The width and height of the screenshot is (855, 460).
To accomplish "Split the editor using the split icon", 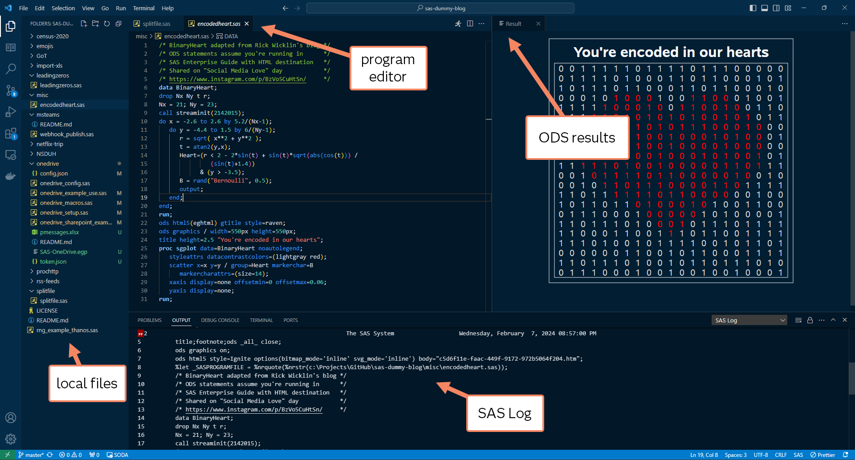I will tap(470, 24).
